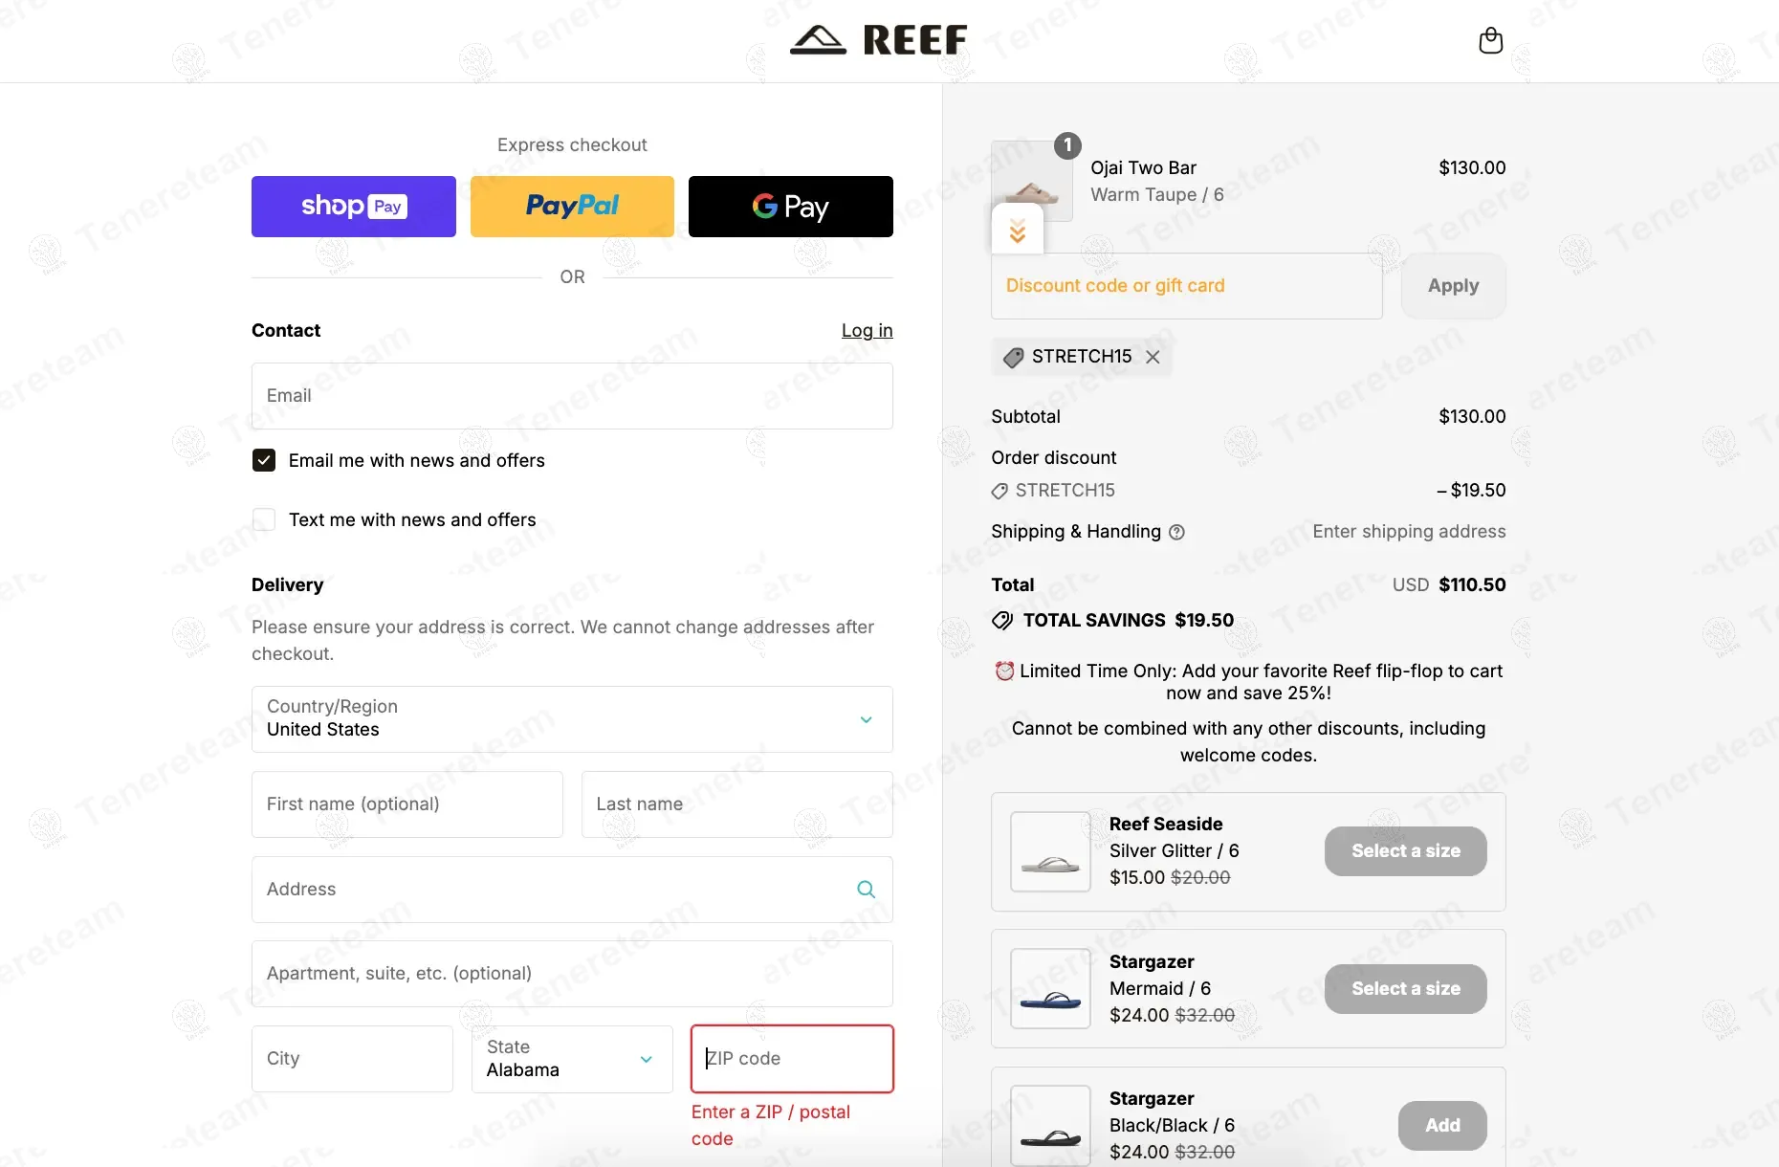Open the State dropdown showing Alabama
Viewport: 1779px width, 1167px height.
pos(572,1059)
